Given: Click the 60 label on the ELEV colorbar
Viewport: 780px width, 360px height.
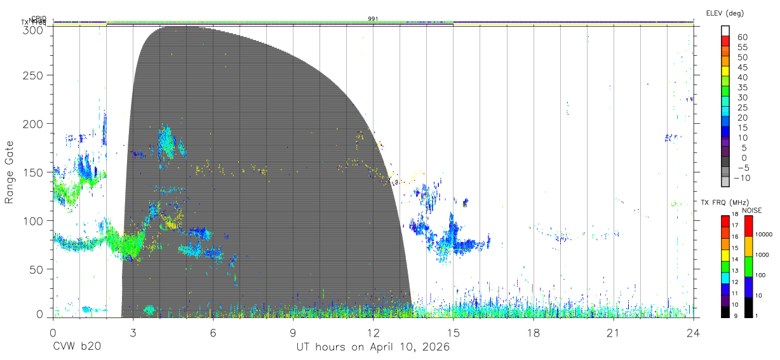Looking at the screenshot, I should [x=742, y=37].
